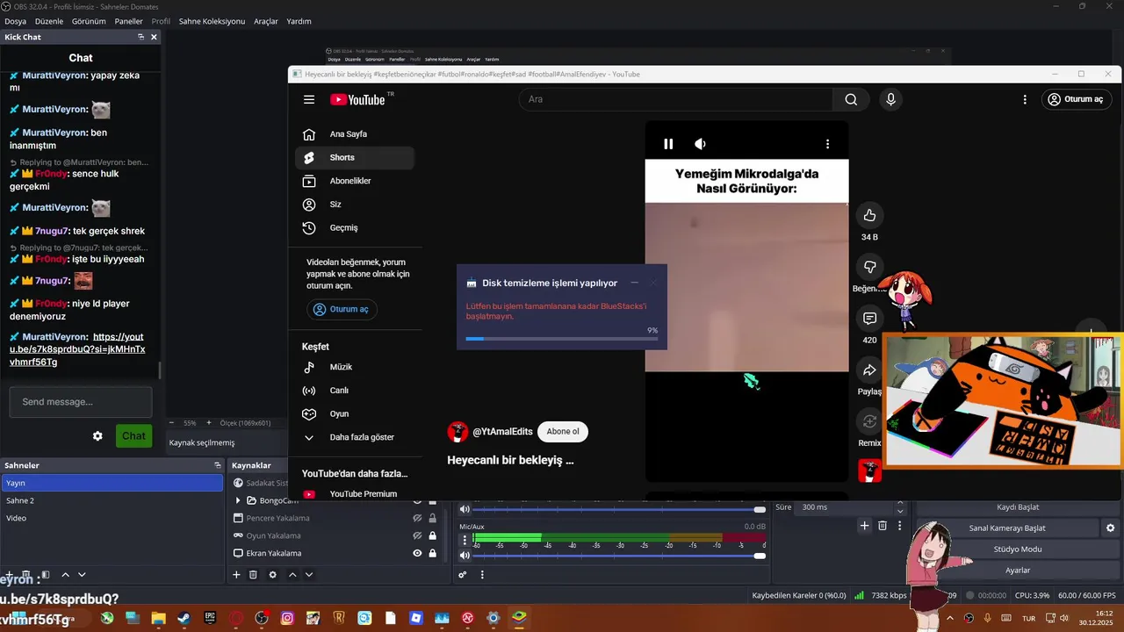1124x632 pixels.
Task: Move source down with arrow
Action: 308,575
